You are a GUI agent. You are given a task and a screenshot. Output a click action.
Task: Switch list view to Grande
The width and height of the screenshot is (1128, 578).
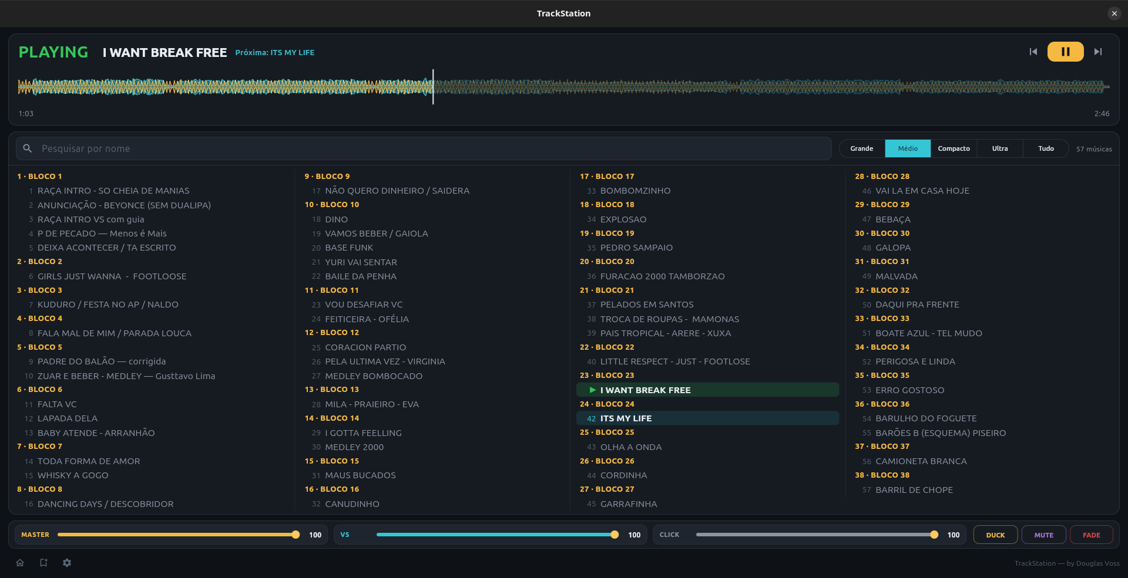(x=861, y=148)
